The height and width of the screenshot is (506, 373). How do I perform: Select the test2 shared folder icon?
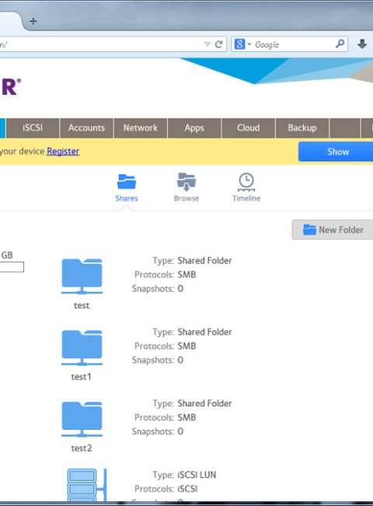pos(82,419)
